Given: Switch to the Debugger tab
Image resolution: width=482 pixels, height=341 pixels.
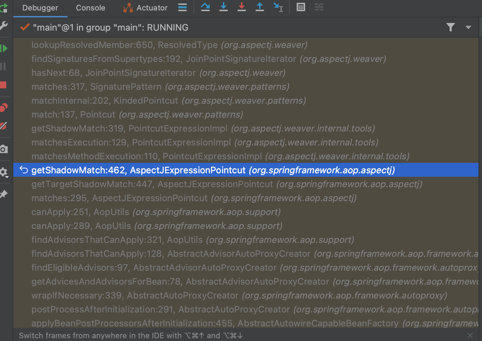Looking at the screenshot, I should [x=40, y=8].
